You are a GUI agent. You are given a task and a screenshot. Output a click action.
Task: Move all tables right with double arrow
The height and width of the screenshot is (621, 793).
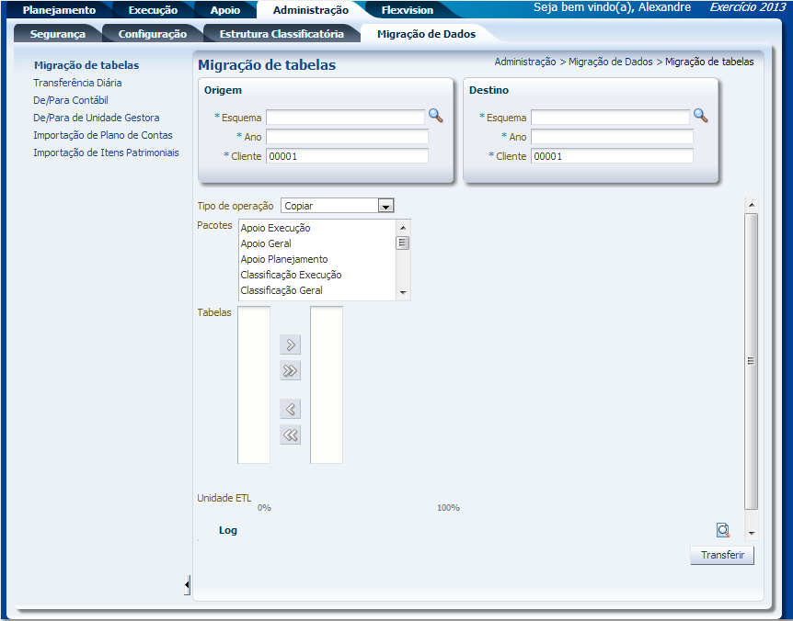(291, 371)
